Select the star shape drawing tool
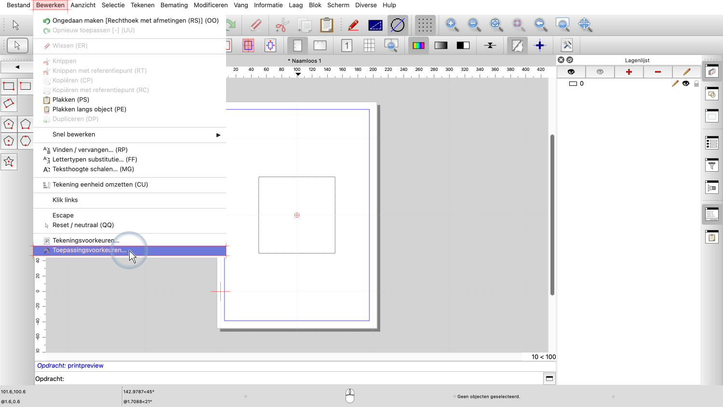 9,162
